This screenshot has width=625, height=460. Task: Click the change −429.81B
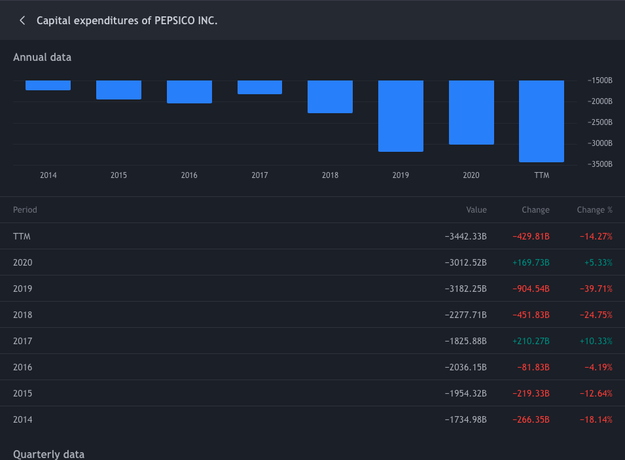pyautogui.click(x=531, y=236)
